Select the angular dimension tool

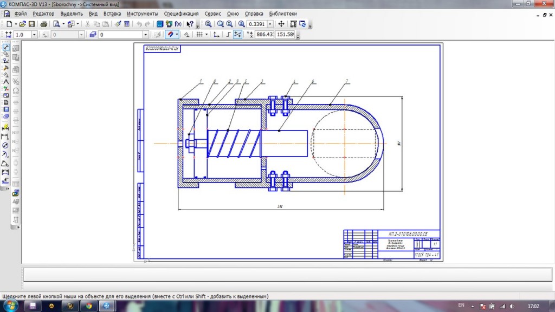[x=5, y=164]
